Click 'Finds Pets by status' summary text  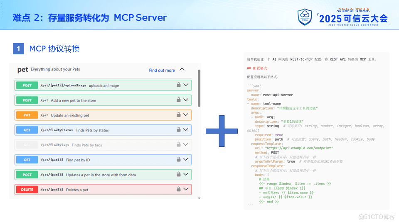coord(92,130)
